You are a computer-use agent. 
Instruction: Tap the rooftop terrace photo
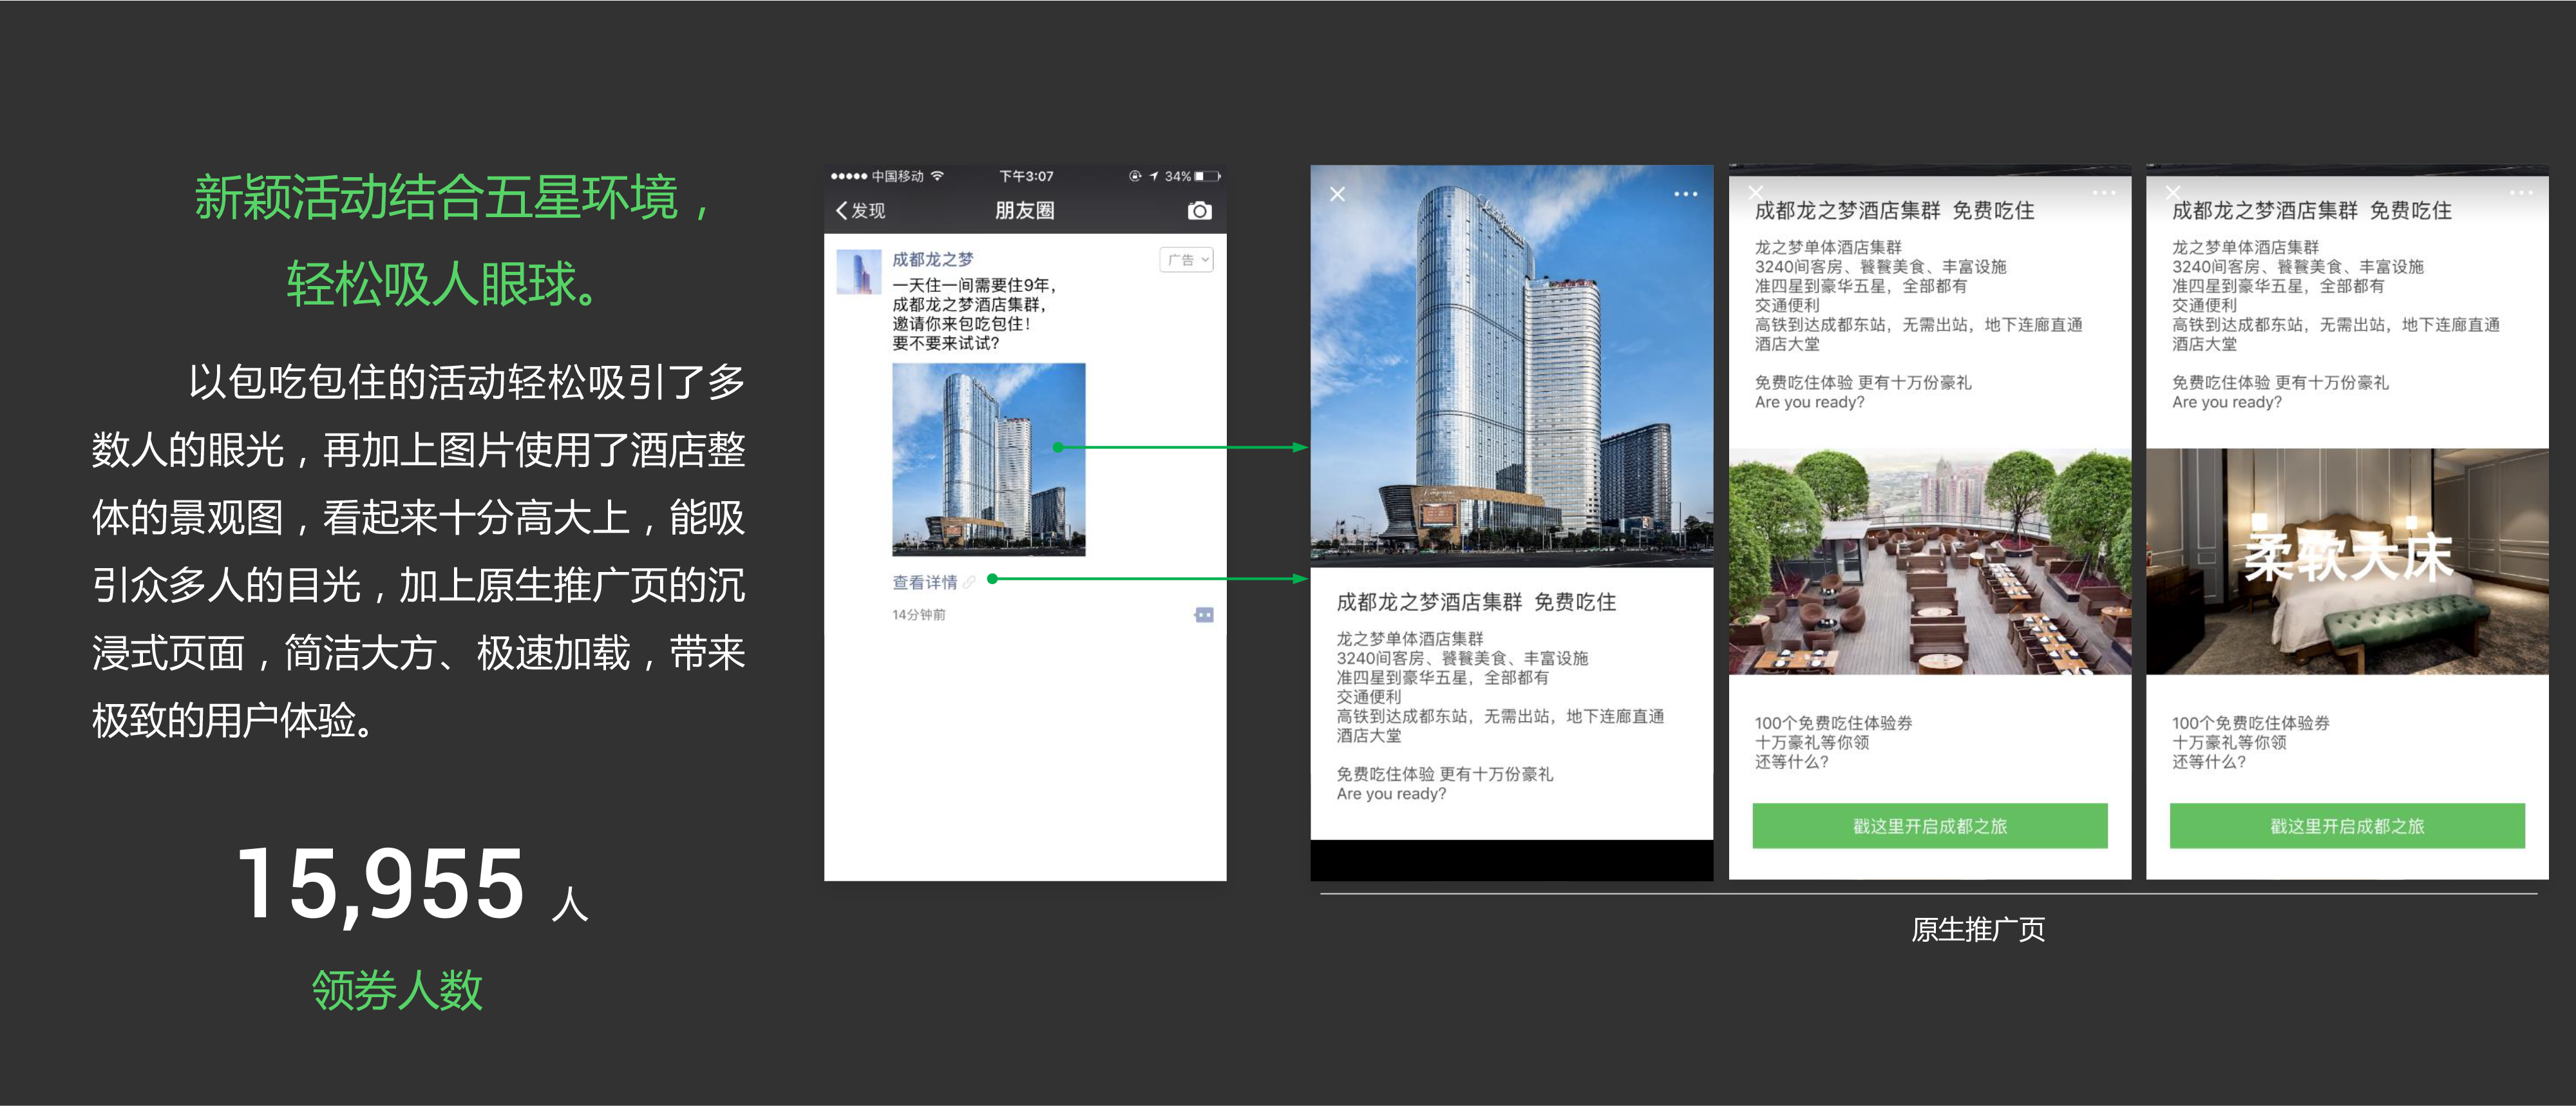point(1929,562)
